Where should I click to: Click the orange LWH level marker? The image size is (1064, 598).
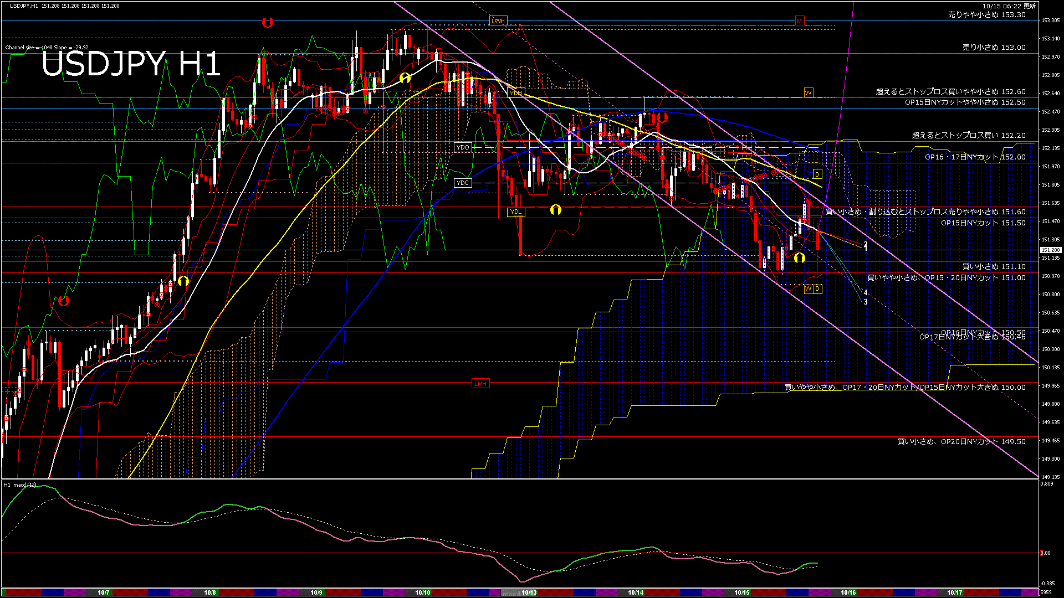pos(498,21)
